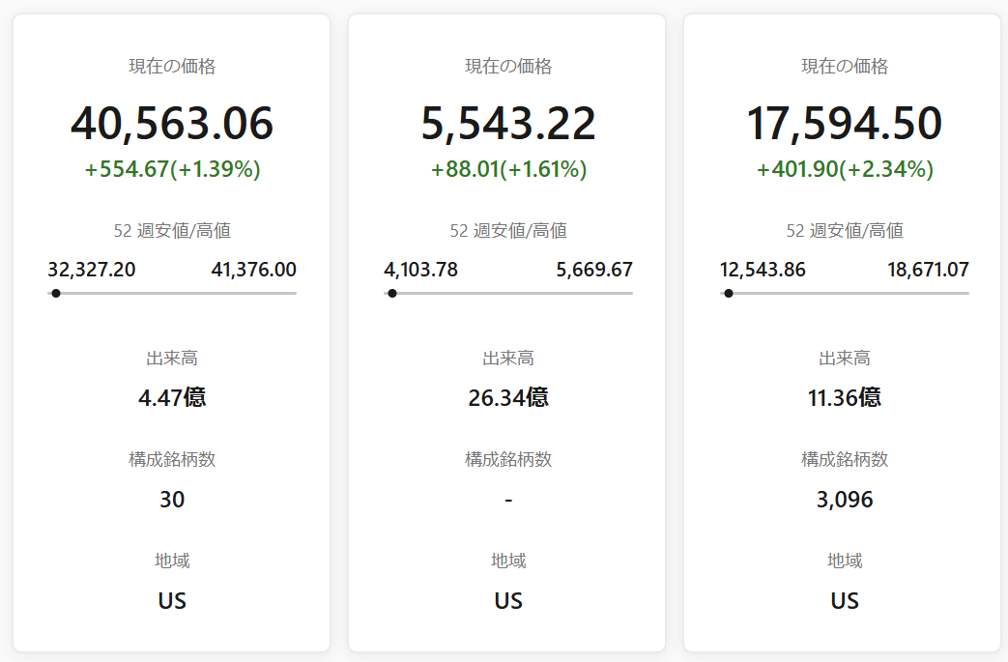Click the current price 17,594.50
Screen dimensions: 1008x662
click(844, 124)
